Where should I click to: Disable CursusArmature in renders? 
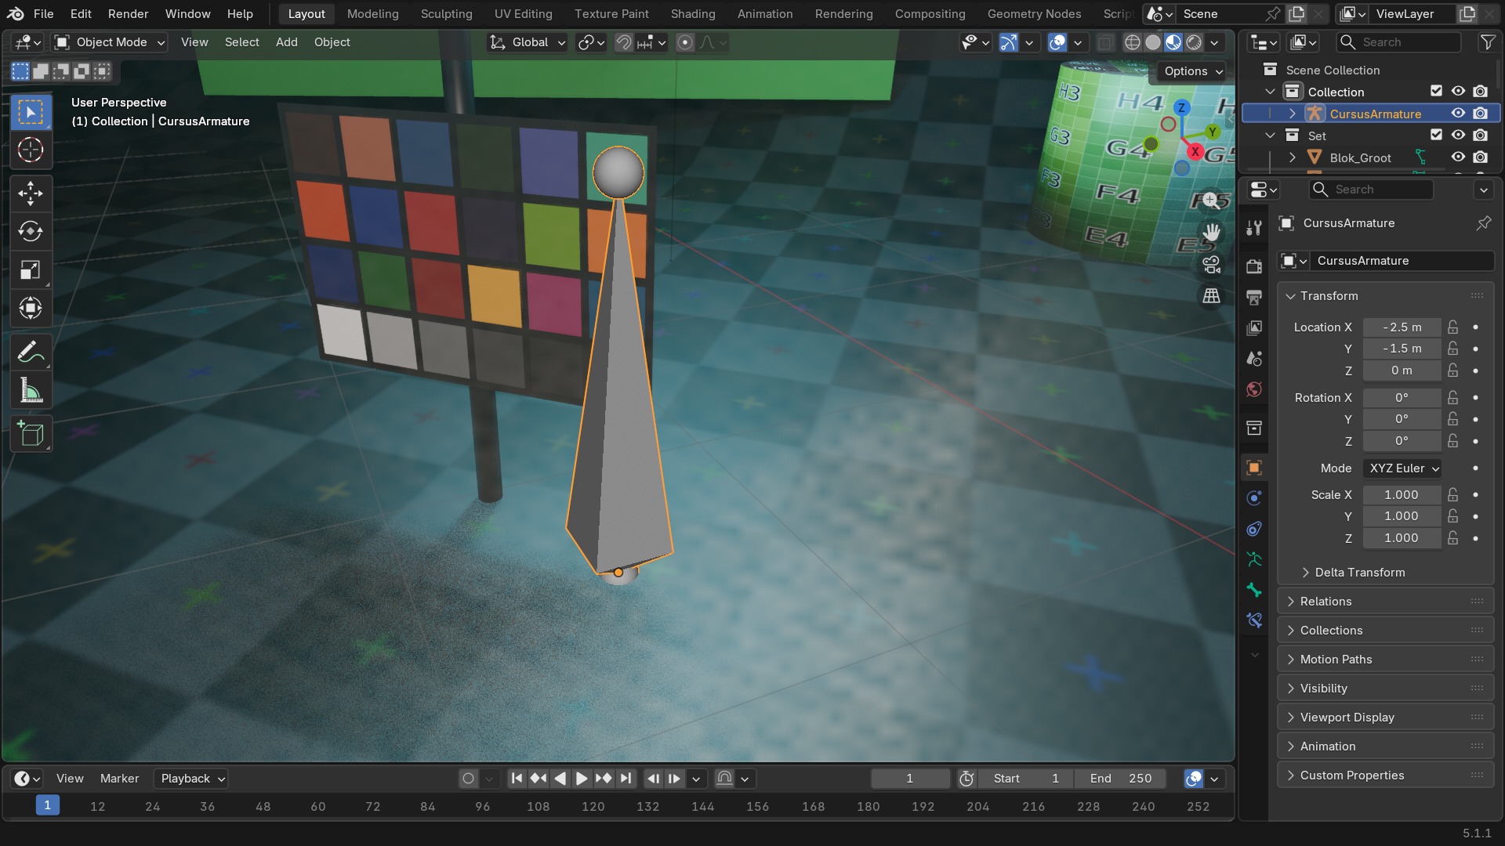pyautogui.click(x=1480, y=114)
